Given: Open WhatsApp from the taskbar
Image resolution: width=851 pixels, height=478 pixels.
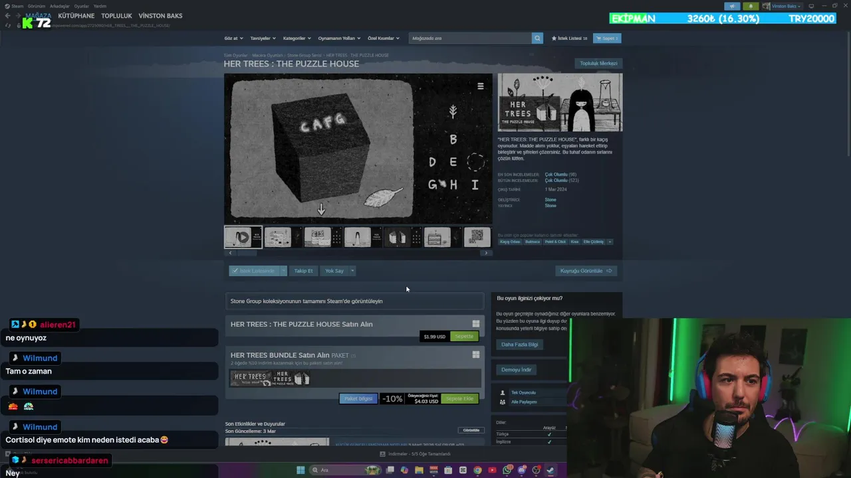Looking at the screenshot, I should (507, 470).
